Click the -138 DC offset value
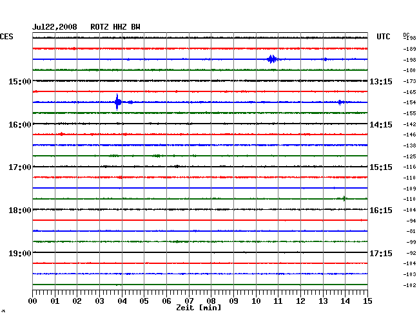 [x=409, y=145]
